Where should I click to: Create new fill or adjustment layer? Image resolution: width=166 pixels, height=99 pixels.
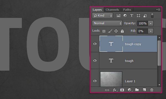[x=130, y=90]
